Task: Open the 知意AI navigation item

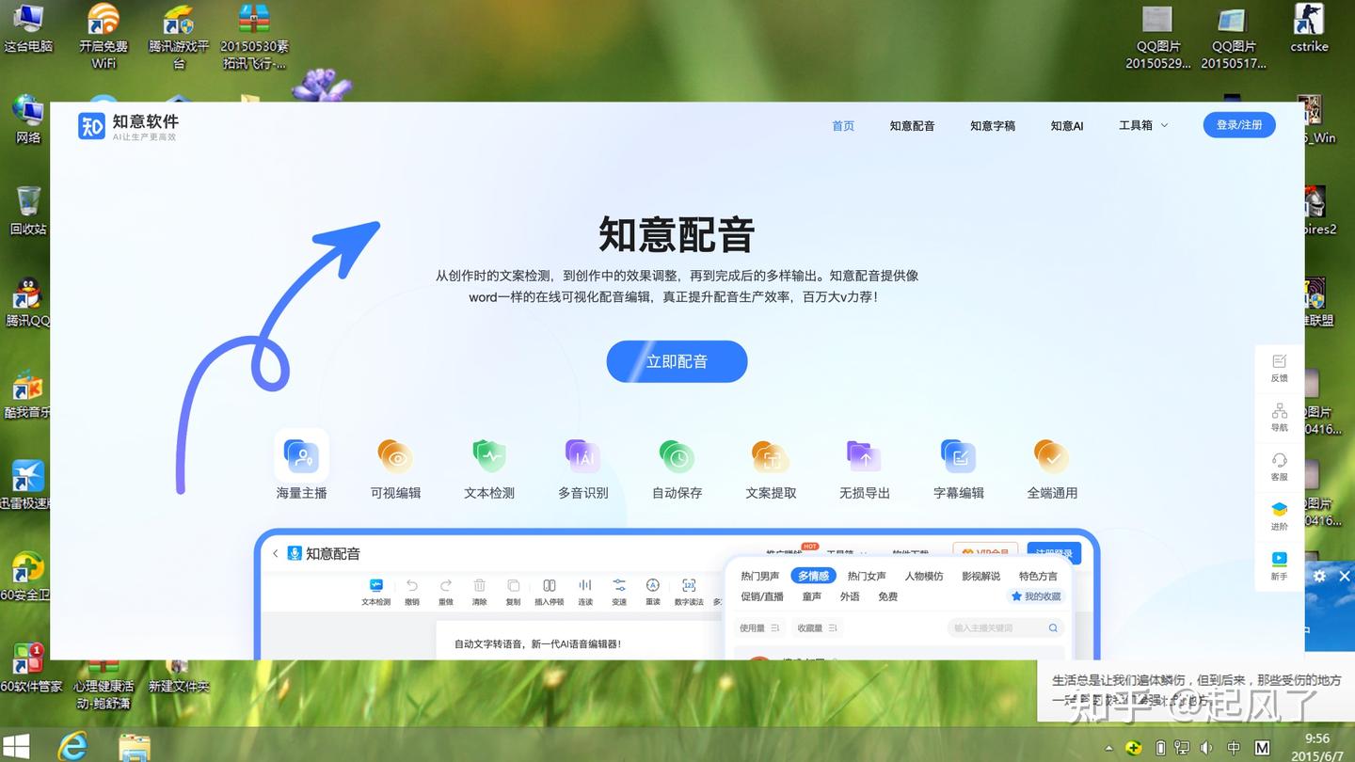Action: tap(1067, 125)
